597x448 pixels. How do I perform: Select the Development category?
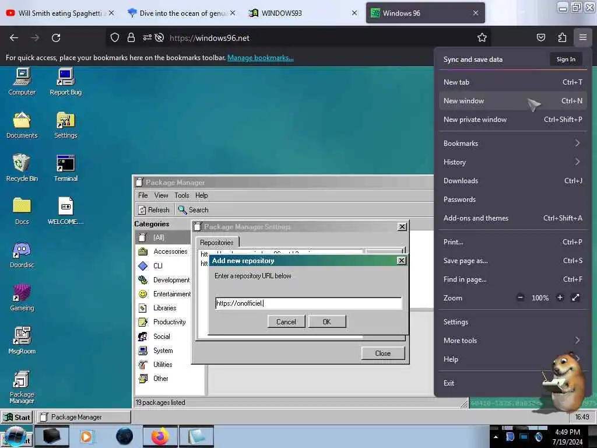(x=164, y=279)
